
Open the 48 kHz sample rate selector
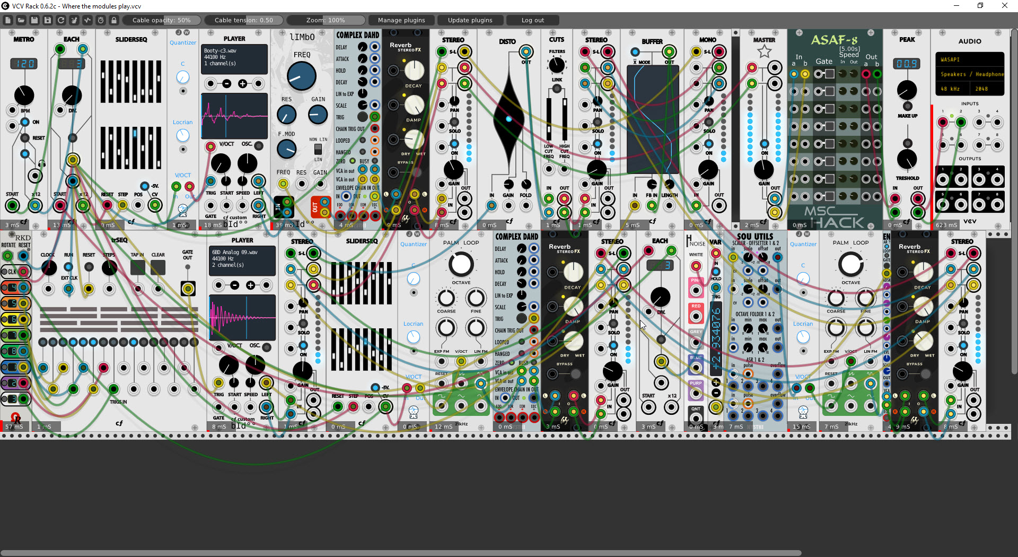[x=952, y=89]
